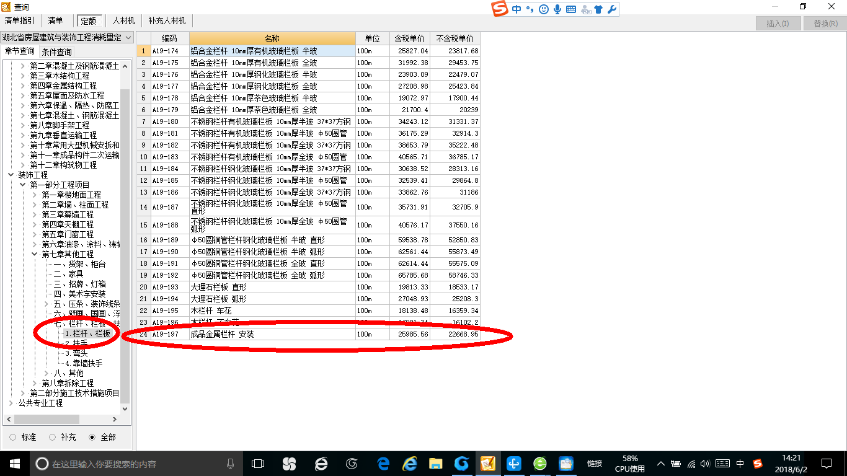Expand 第八章脚手架工程 tree node
The height and width of the screenshot is (476, 847).
[x=23, y=125]
